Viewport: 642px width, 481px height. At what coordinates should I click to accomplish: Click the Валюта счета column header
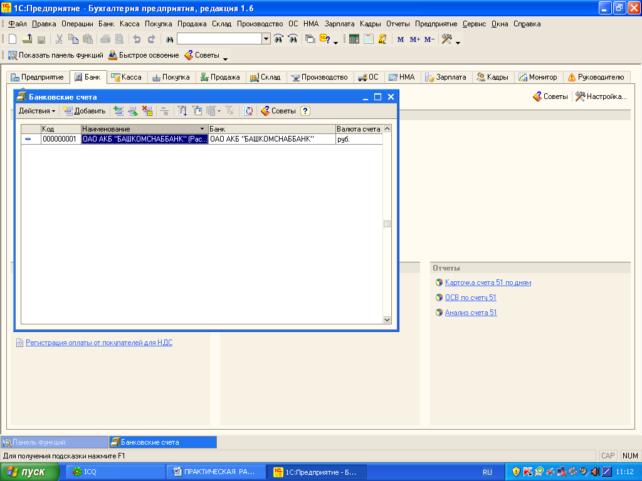tap(359, 129)
